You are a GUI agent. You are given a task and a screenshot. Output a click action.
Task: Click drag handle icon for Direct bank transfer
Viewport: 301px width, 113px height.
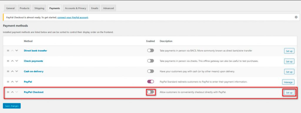(8, 51)
